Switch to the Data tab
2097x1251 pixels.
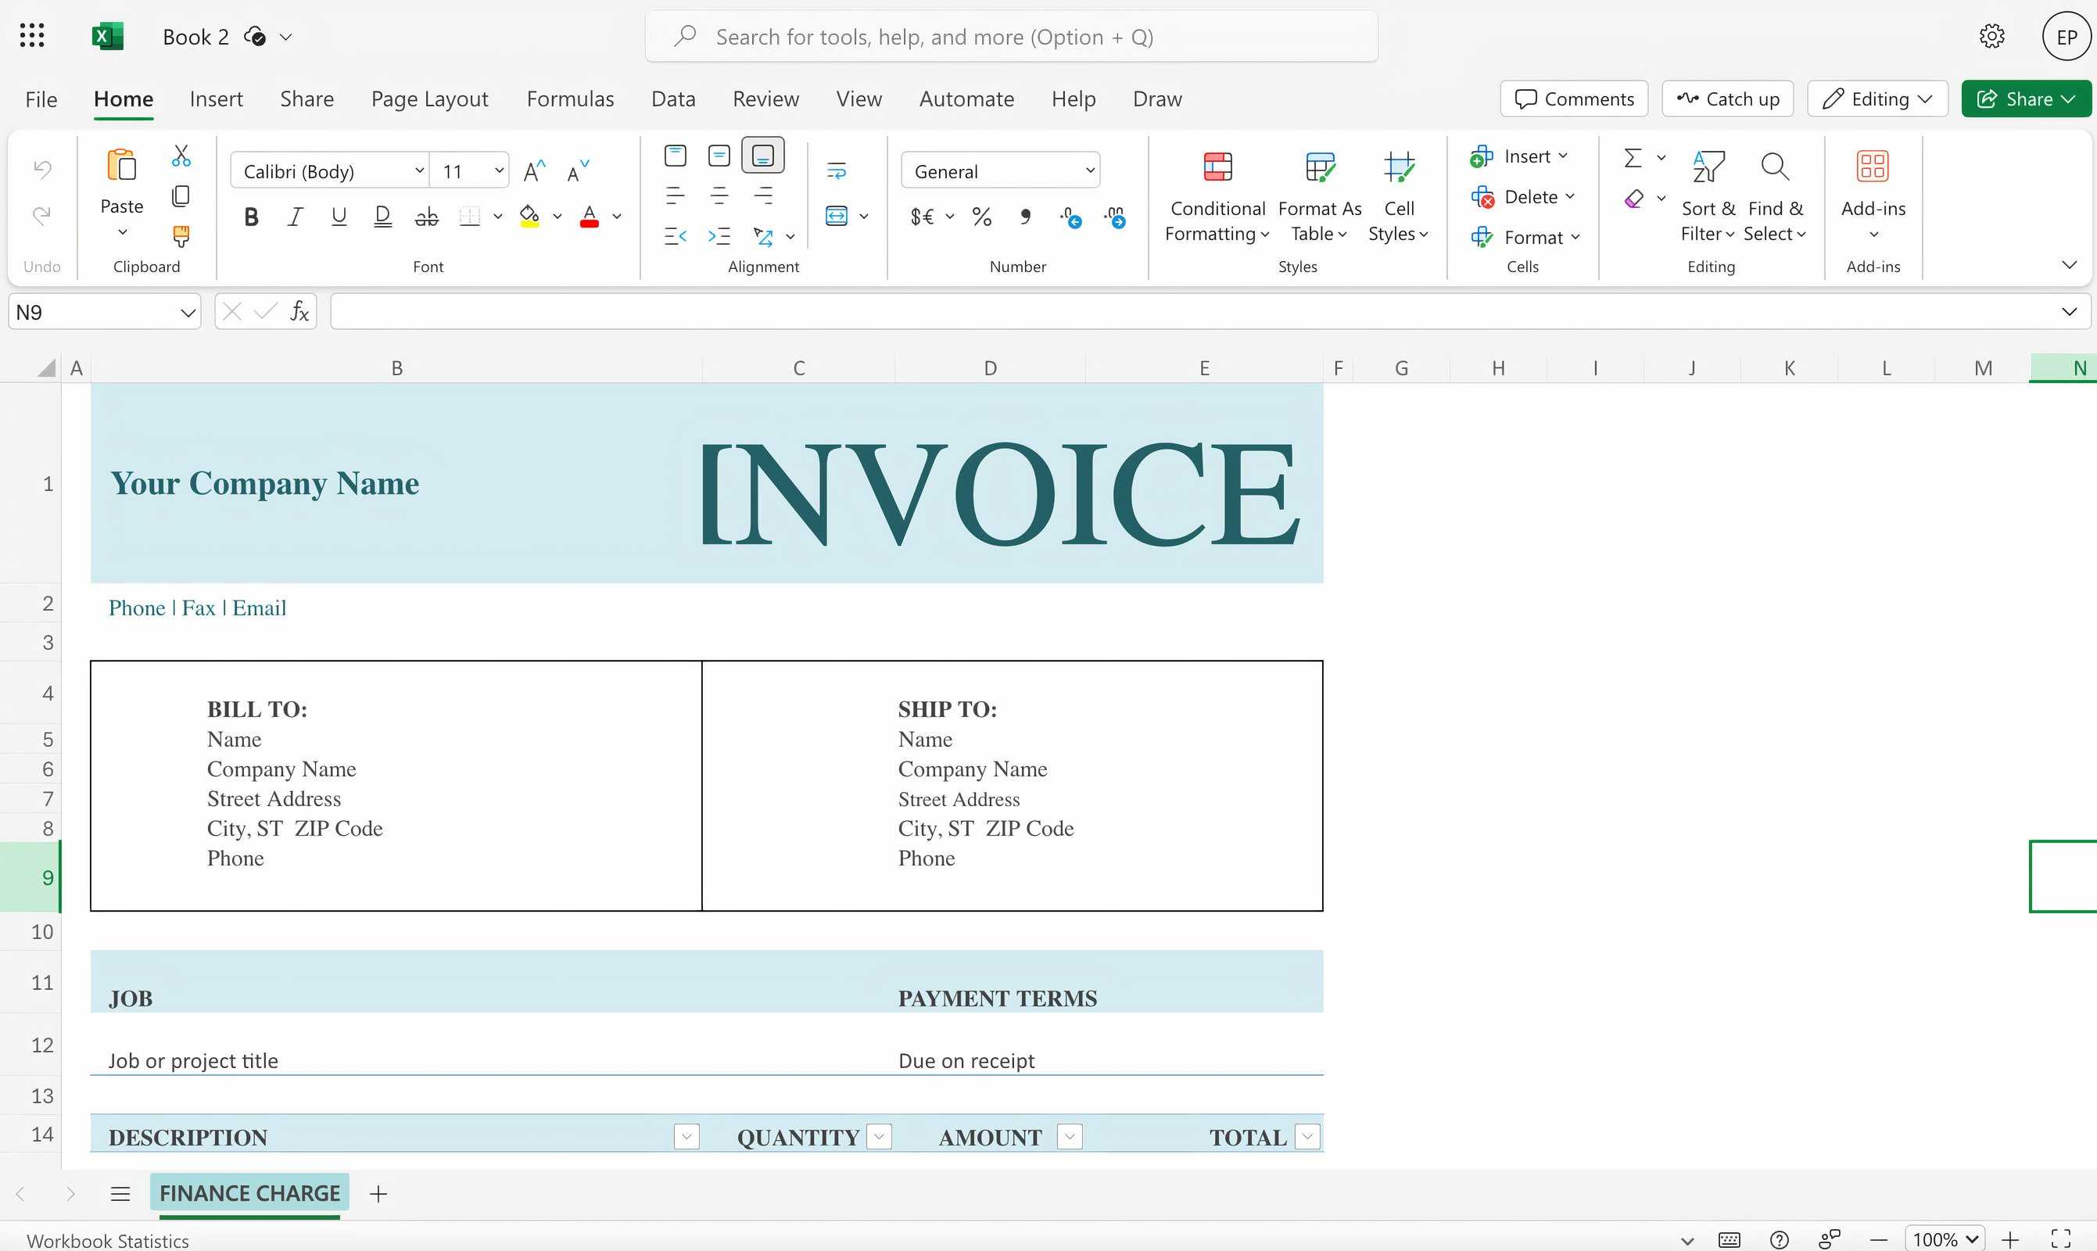(673, 99)
